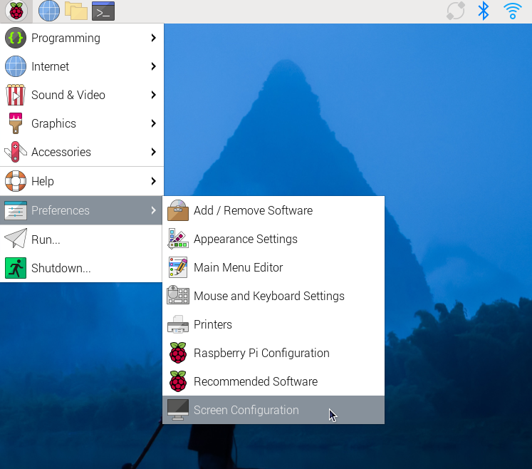Open the Bluetooth tray icon
Screen dimensions: 532x469
pyautogui.click(x=483, y=11)
